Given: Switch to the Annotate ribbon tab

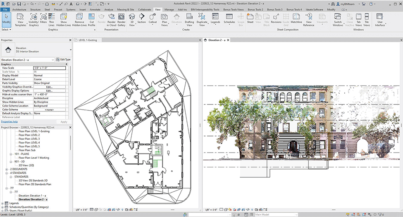Looking at the screenshot, I should coord(95,9).
